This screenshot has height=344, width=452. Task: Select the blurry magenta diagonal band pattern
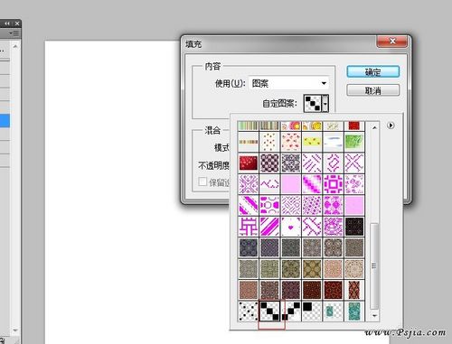pyautogui.click(x=312, y=184)
